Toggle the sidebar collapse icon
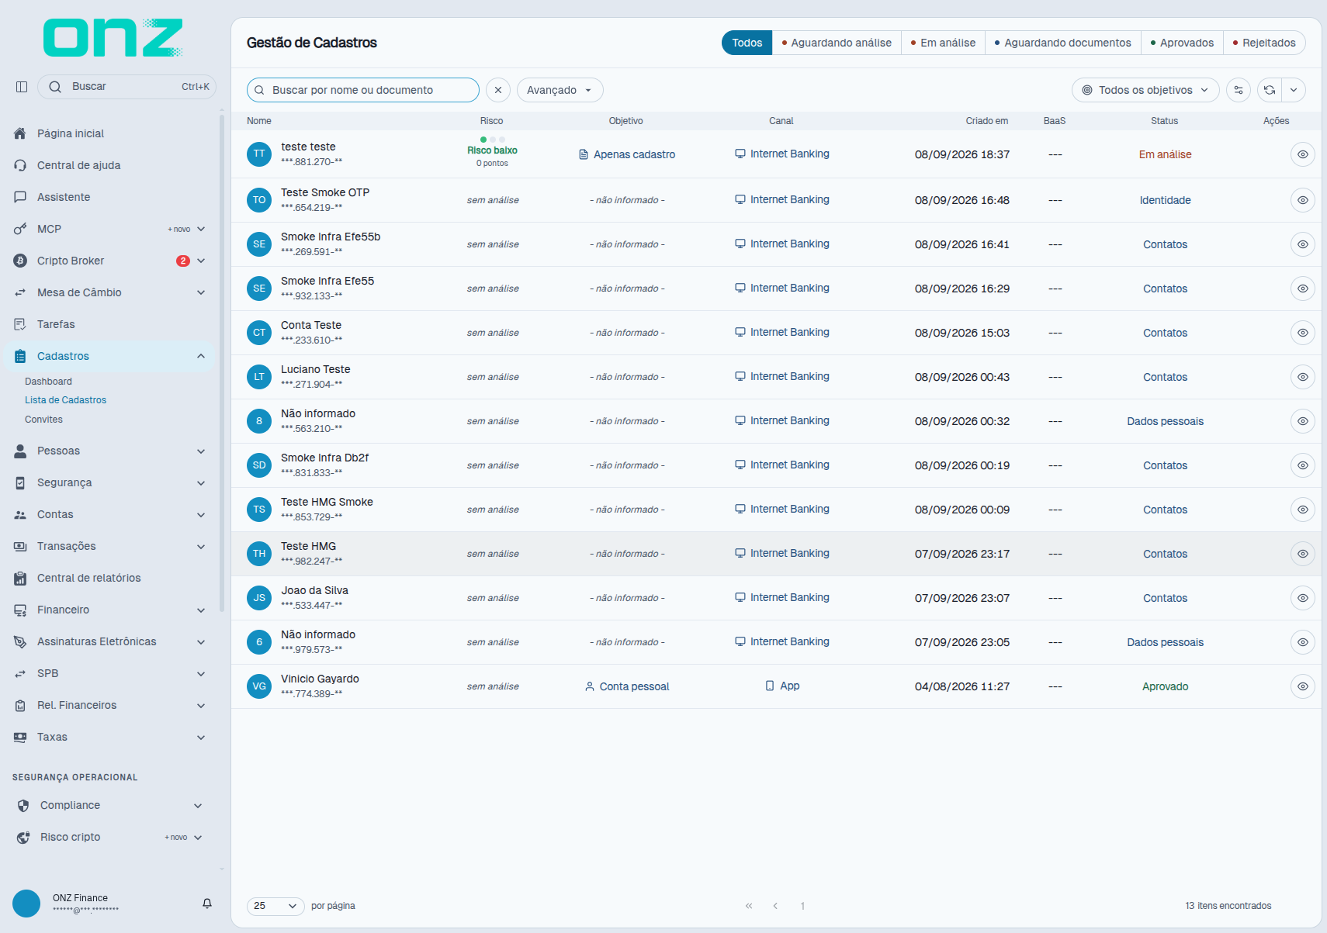Screen dimensions: 1327x933 click(22, 87)
